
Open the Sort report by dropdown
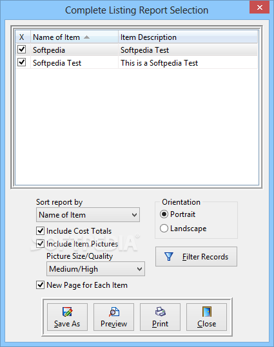click(88, 214)
